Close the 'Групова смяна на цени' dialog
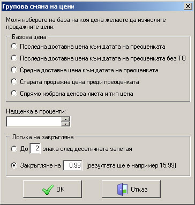This screenshot has width=195, height=205. [x=188, y=6]
